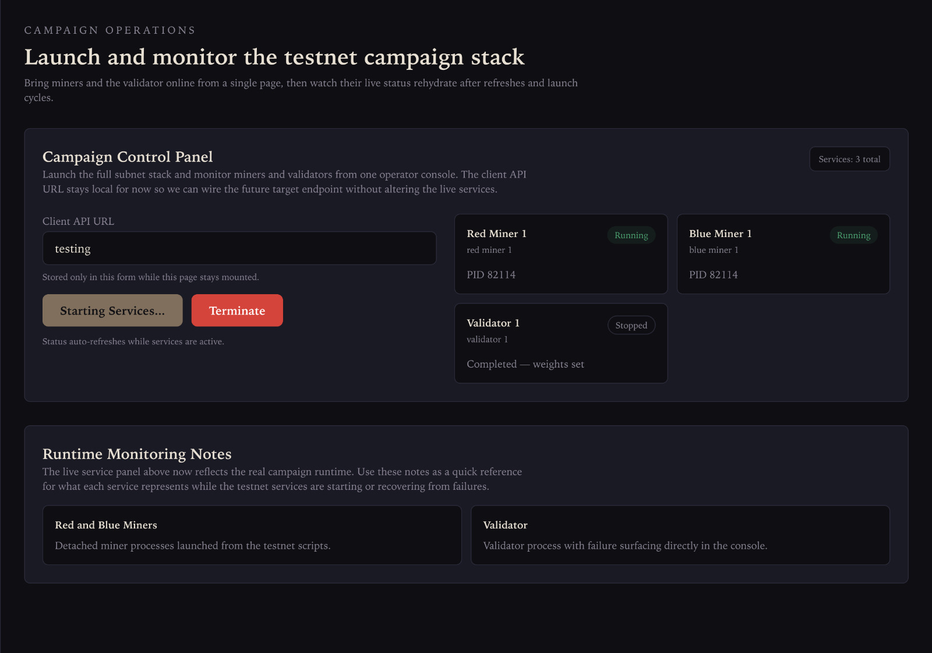Click Running status badge on Red Miner 1
The width and height of the screenshot is (932, 653).
(x=631, y=235)
